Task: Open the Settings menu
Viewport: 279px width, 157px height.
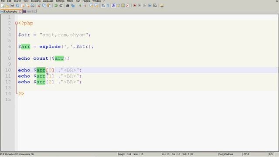Action: click(x=60, y=1)
